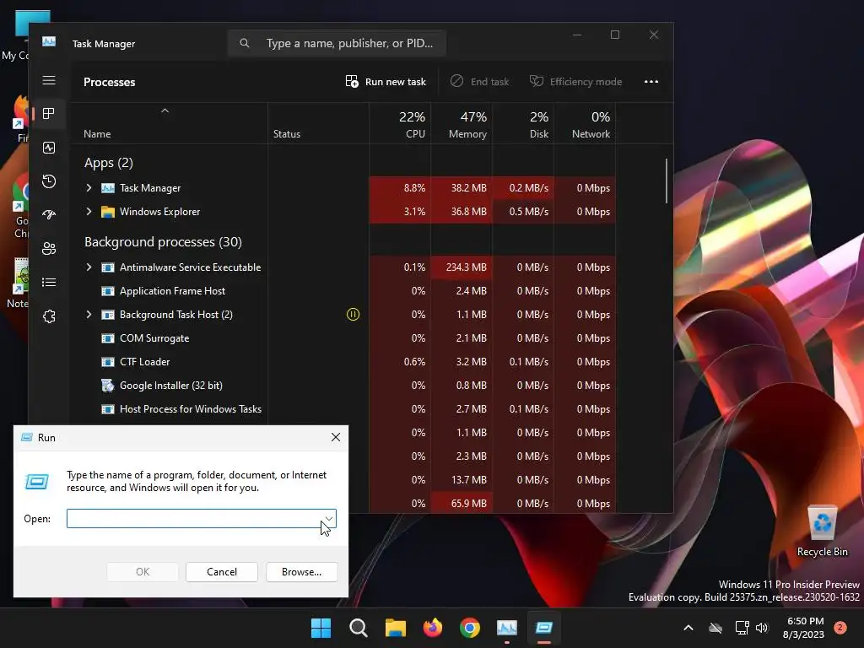Screen dimensions: 864x648
Task: Click the processes list vertical scrollbar
Action: point(667,181)
